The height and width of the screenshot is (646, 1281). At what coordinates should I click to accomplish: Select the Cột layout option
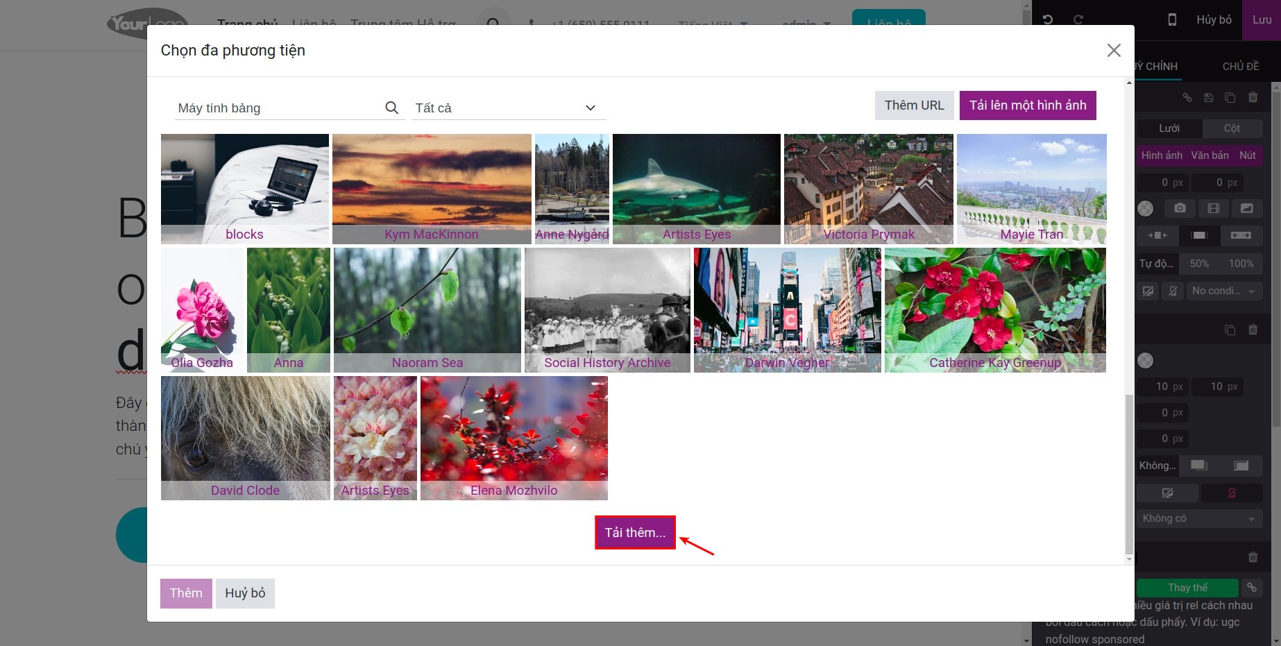point(1232,128)
